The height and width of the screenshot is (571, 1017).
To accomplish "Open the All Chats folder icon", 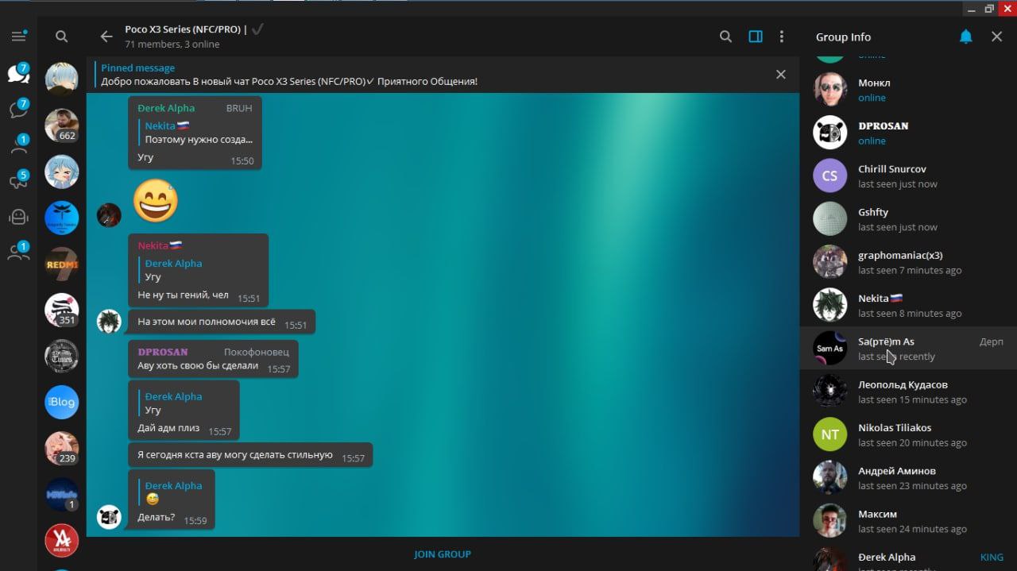I will pyautogui.click(x=18, y=74).
